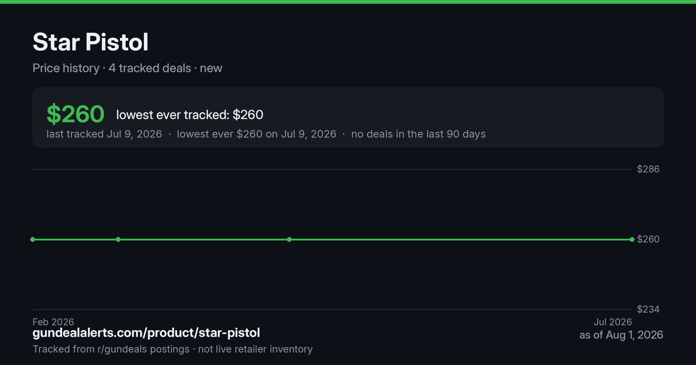This screenshot has width=696, height=365.
Task: Click the Jul 2026 axis label
Action: click(x=612, y=322)
